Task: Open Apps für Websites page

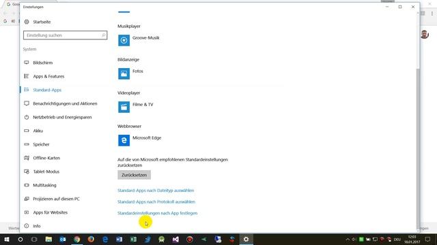Action: [50, 212]
